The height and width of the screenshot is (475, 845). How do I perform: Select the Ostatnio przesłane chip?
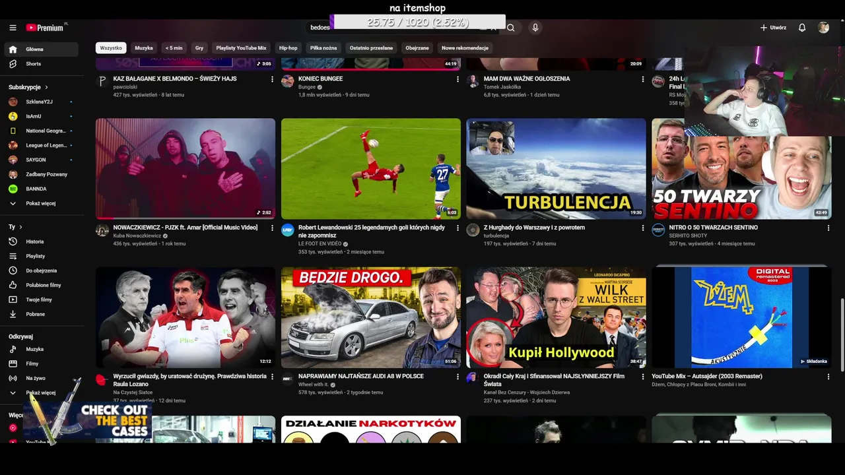371,48
